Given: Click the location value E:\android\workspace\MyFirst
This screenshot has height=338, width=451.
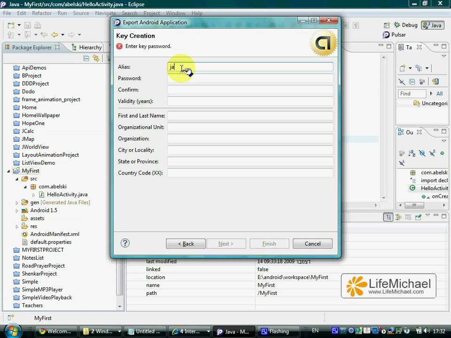Looking at the screenshot, I should point(293,277).
